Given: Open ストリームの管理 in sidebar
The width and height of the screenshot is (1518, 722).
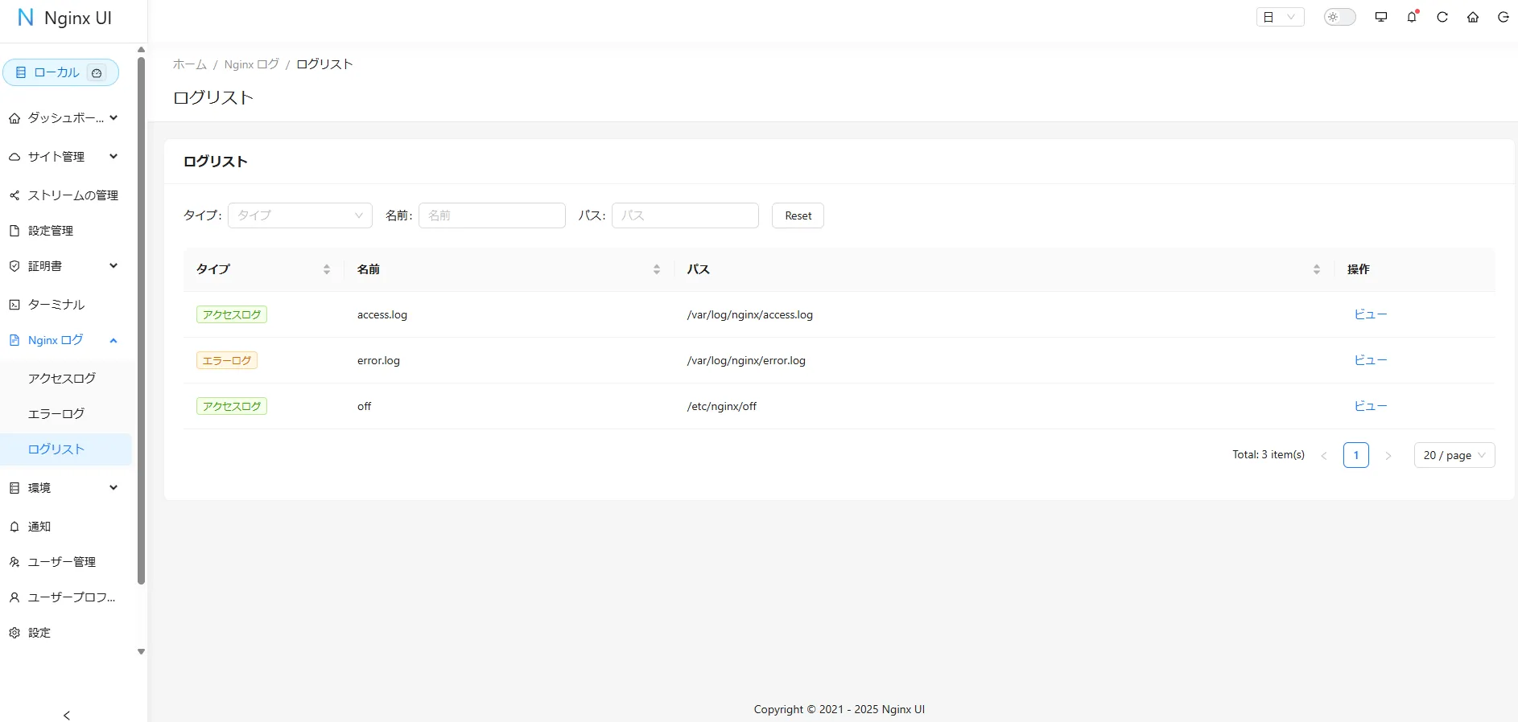Looking at the screenshot, I should click(66, 195).
